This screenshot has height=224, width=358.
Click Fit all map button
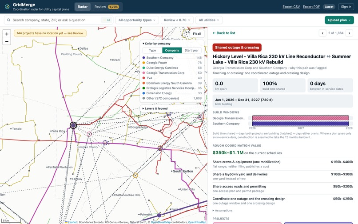click(x=197, y=34)
